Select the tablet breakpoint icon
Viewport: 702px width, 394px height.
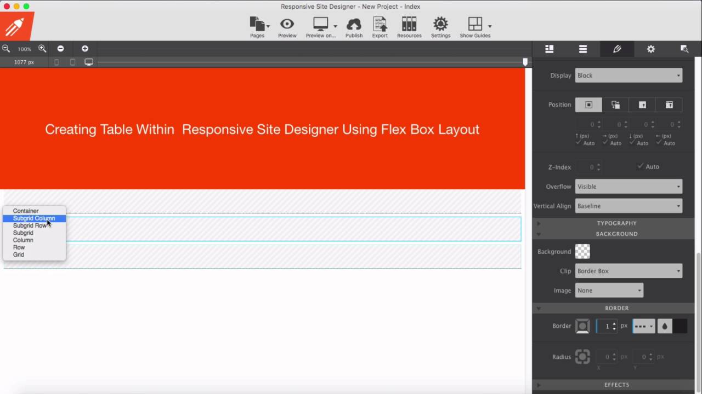(72, 62)
